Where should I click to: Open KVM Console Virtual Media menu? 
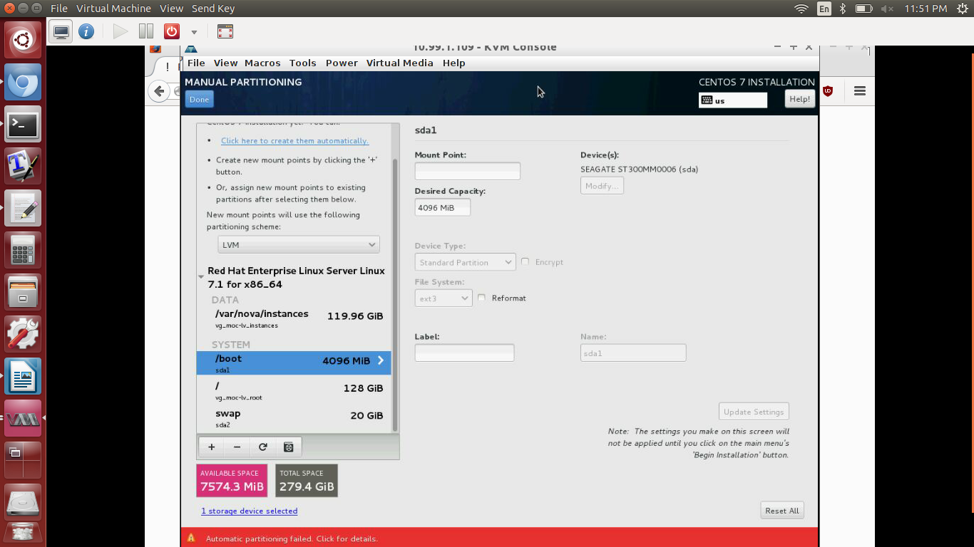[399, 63]
